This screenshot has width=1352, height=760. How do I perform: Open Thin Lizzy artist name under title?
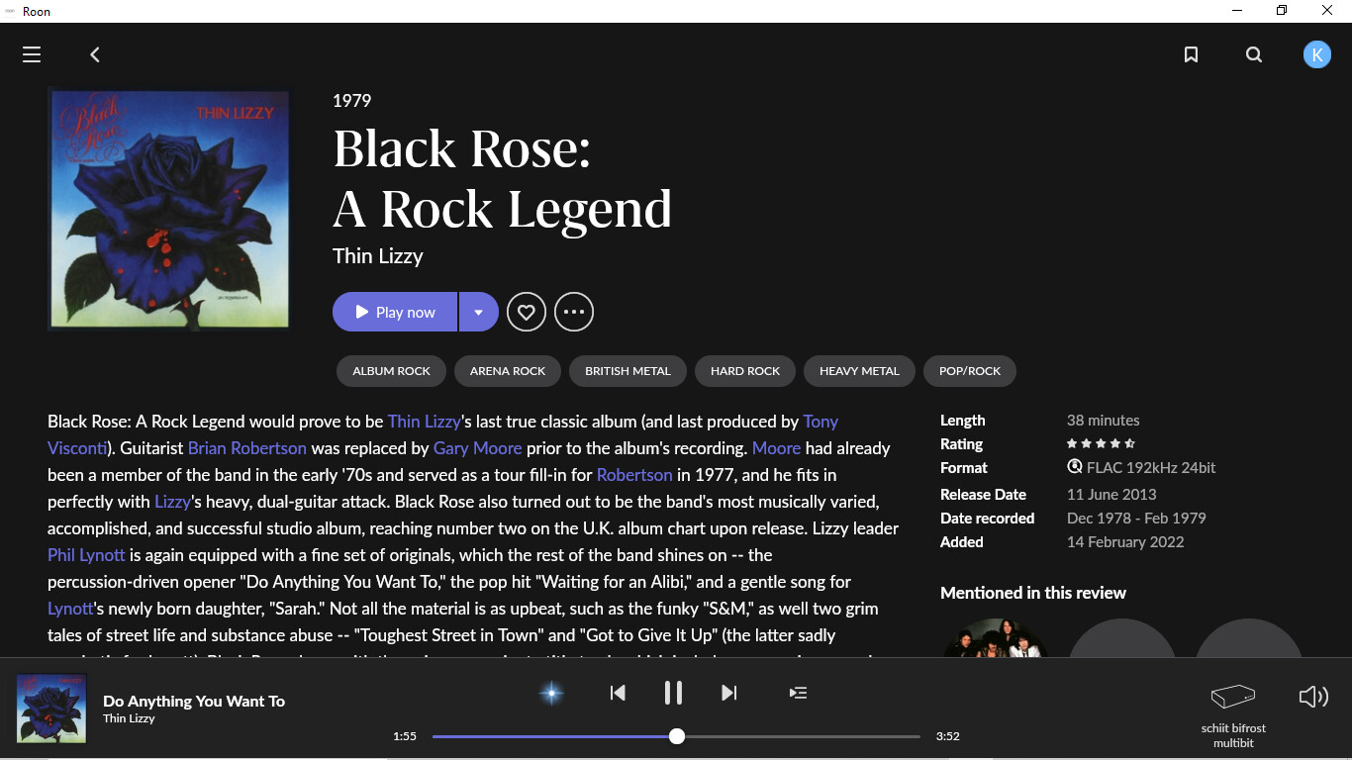click(x=378, y=256)
